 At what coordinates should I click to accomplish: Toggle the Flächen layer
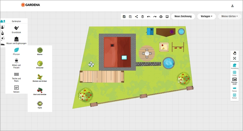(x=234, y=89)
